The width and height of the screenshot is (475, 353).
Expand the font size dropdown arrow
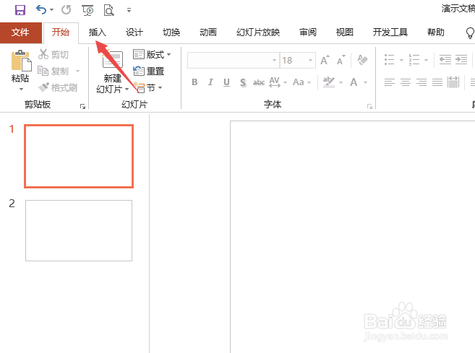pyautogui.click(x=310, y=60)
